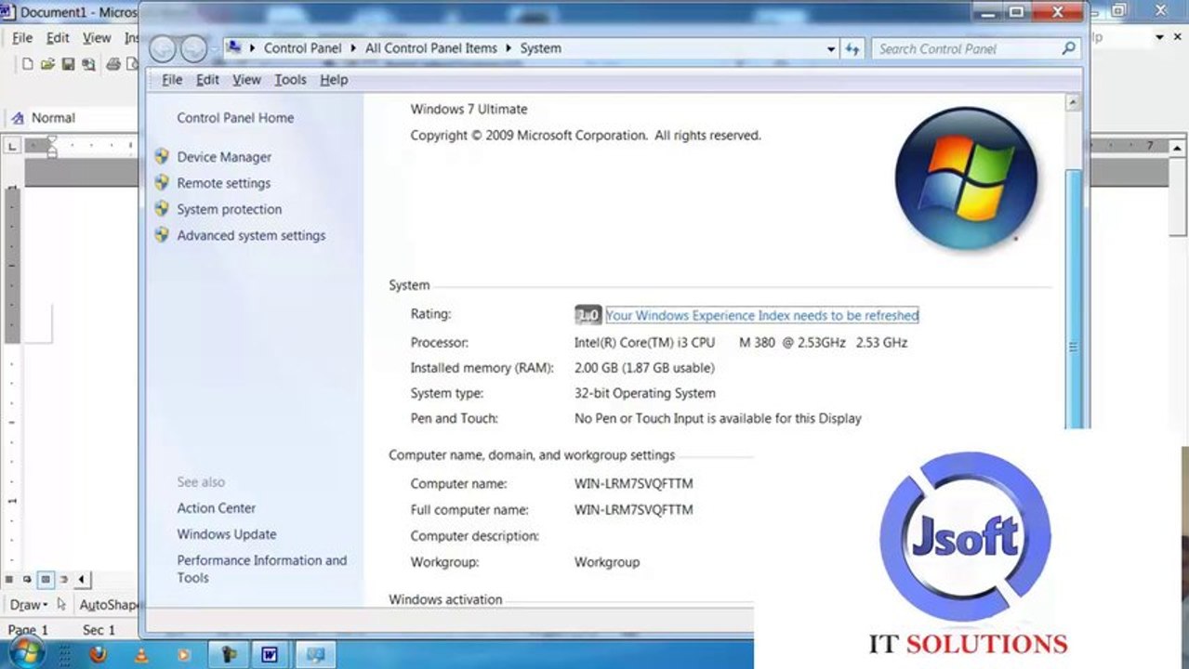
Task: Open System protection link
Action: tap(229, 209)
